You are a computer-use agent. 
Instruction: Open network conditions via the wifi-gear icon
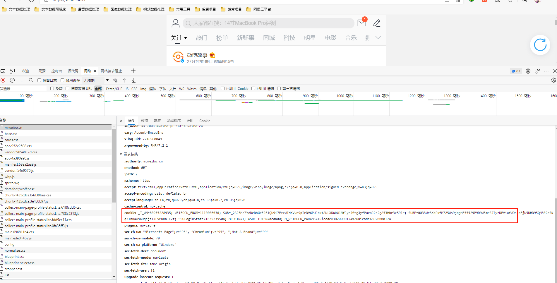pos(115,80)
